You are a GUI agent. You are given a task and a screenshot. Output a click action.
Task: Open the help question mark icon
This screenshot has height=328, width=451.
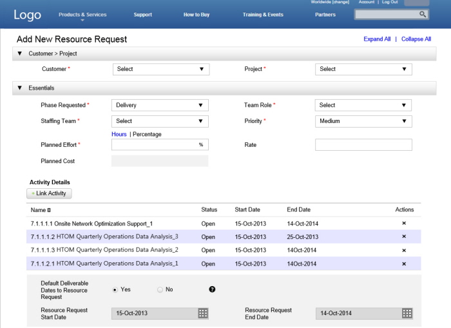pos(212,289)
